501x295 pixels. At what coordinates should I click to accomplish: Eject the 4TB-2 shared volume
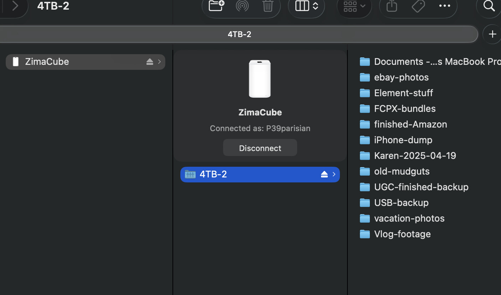[324, 174]
